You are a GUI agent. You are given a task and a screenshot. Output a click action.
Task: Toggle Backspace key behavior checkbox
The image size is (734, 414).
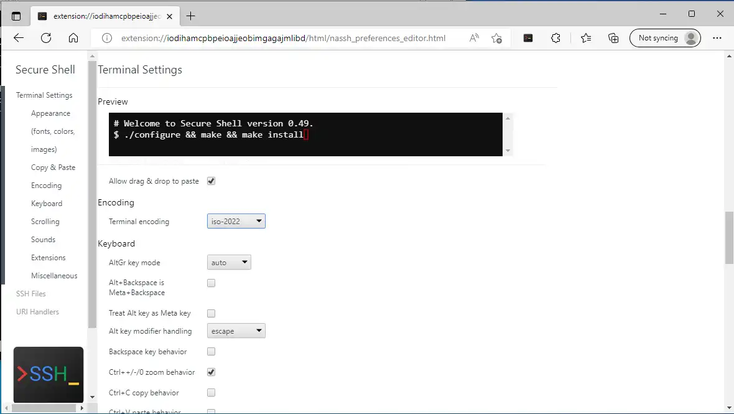(211, 351)
